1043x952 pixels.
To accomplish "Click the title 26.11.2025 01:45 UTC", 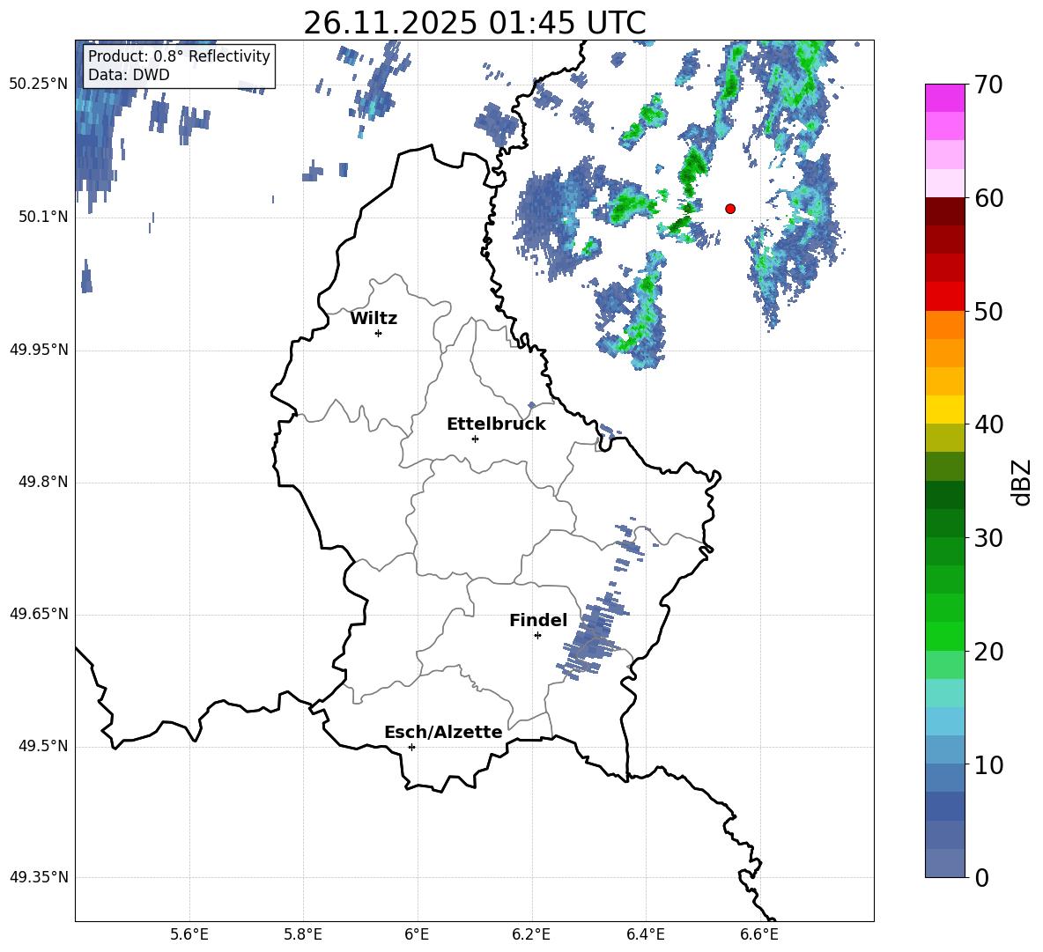I will point(475,23).
